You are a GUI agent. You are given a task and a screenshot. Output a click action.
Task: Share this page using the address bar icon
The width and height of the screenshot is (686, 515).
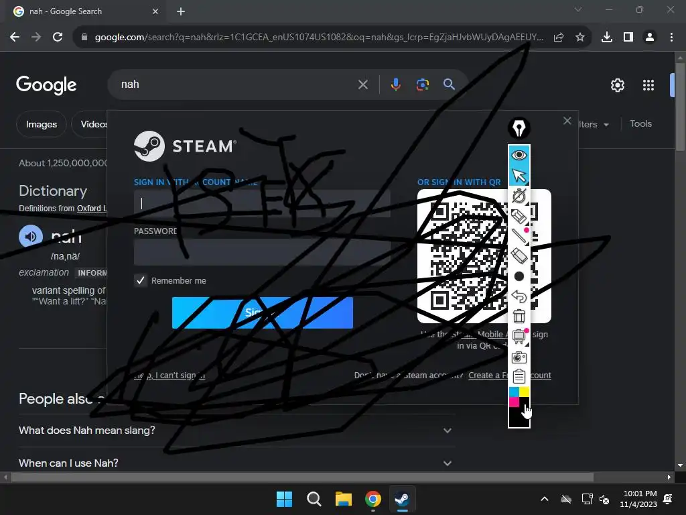[559, 38]
